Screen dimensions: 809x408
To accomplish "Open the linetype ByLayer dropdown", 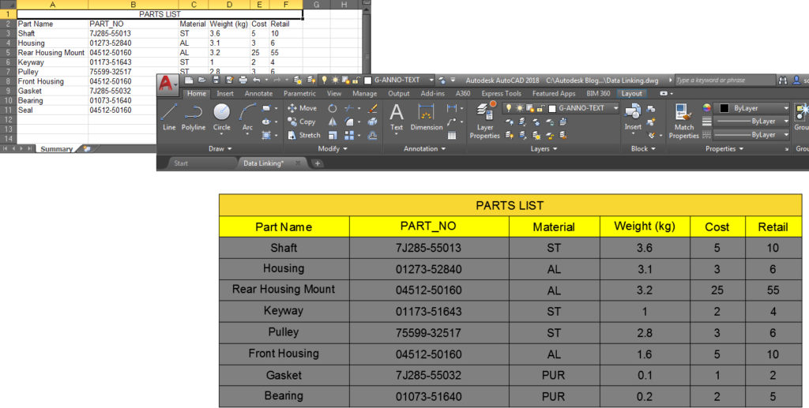I will (x=751, y=135).
